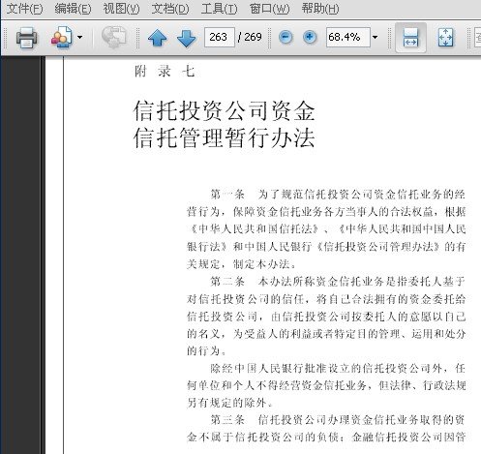Open the zoom percentage dropdown arrow
This screenshot has width=481, height=454.
point(375,37)
